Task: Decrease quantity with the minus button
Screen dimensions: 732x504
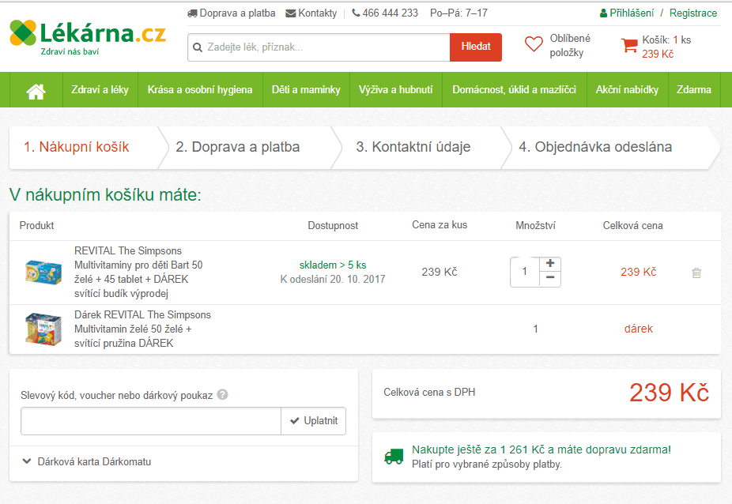Action: tap(550, 279)
